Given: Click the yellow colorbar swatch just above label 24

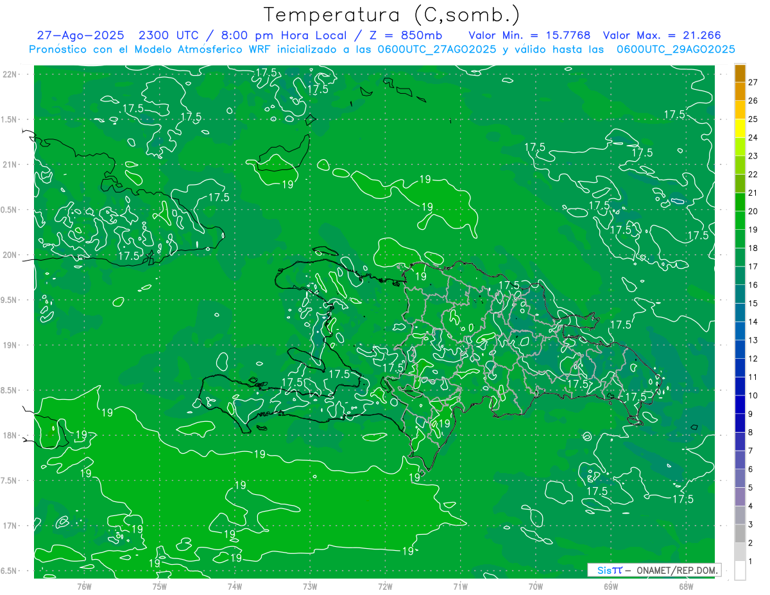Looking at the screenshot, I should (x=740, y=128).
